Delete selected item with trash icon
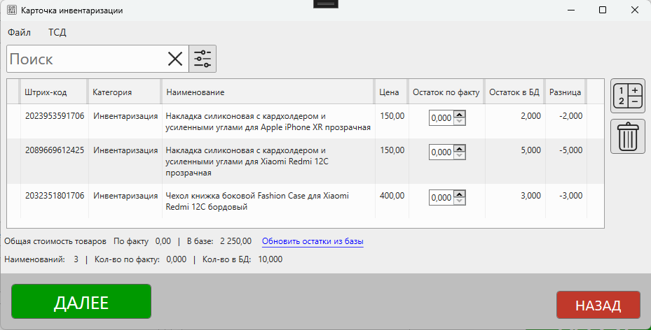 (627, 136)
